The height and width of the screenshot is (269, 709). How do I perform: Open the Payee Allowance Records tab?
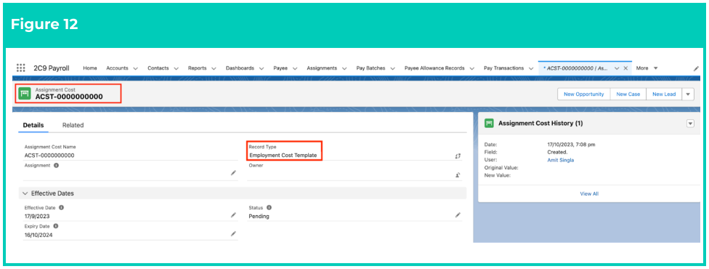coord(434,68)
